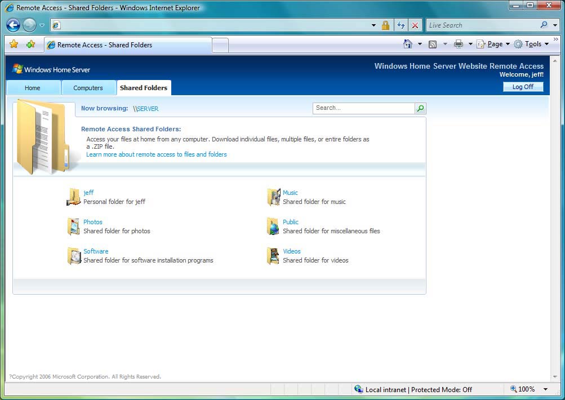The image size is (565, 400).
Task: Open the Favorites Center star icon
Action: pos(14,45)
